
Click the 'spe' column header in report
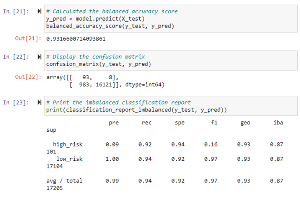pos(180,123)
